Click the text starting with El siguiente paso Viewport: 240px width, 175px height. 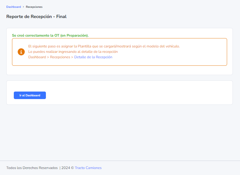(x=104, y=46)
